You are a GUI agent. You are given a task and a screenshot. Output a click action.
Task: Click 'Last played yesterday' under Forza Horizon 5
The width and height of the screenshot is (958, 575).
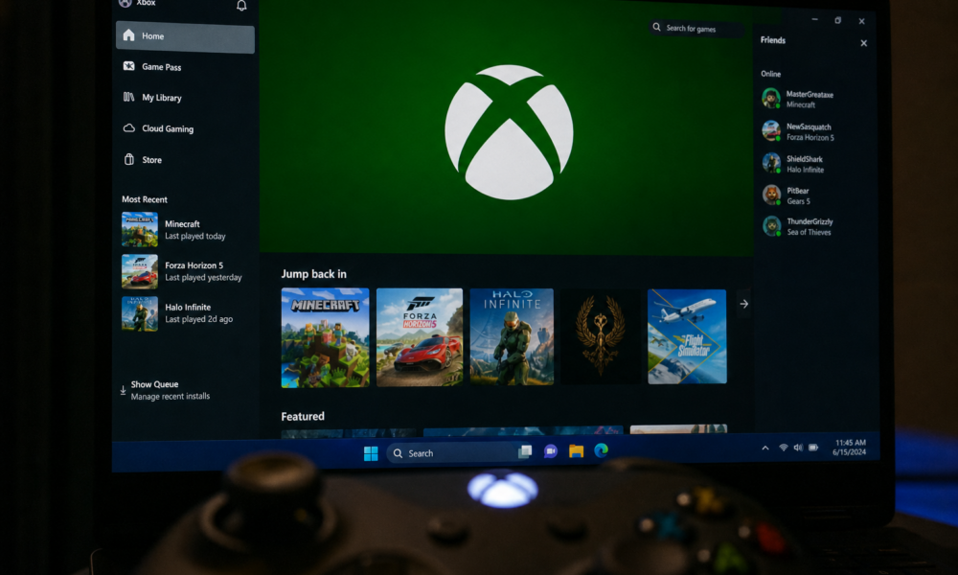click(203, 277)
